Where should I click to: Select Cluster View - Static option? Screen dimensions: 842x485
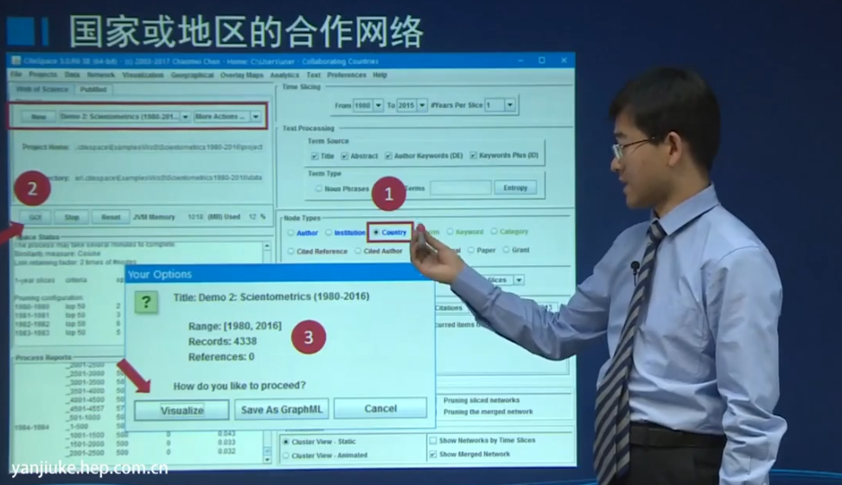[285, 442]
